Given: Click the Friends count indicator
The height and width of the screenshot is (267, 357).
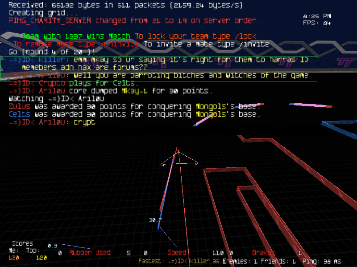Looking at the screenshot, I should [x=279, y=261].
